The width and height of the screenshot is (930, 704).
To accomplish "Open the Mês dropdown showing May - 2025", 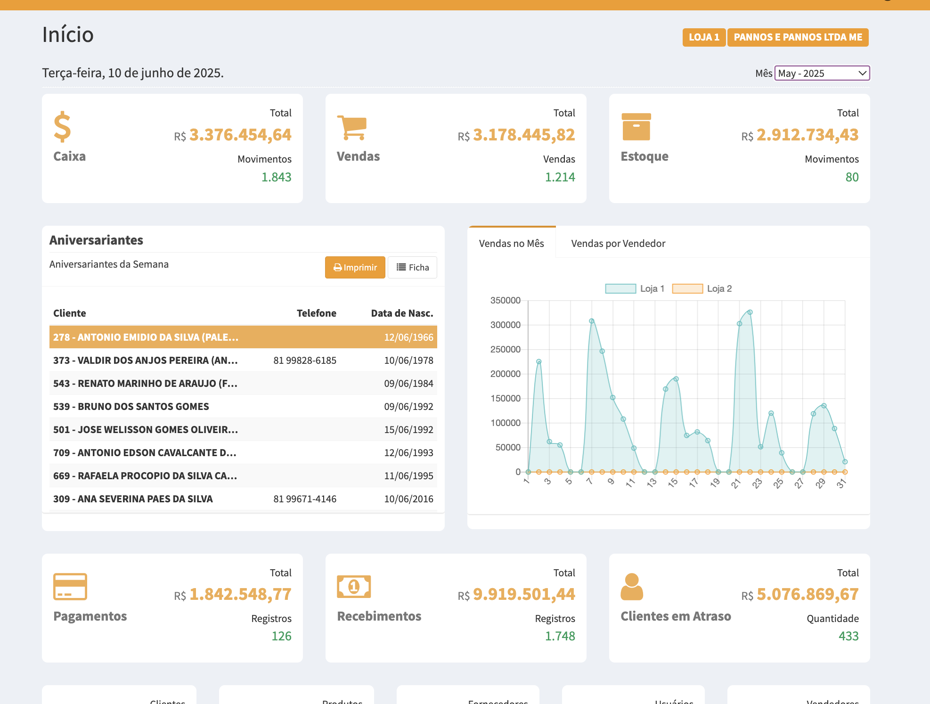I will point(822,73).
